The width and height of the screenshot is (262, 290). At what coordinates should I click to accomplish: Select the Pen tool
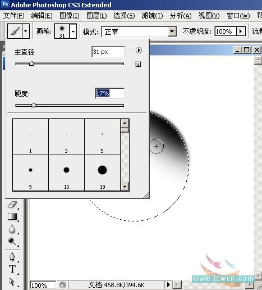pos(12,256)
